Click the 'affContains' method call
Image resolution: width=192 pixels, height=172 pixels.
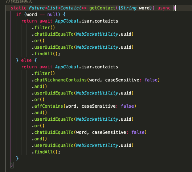tap(49, 106)
